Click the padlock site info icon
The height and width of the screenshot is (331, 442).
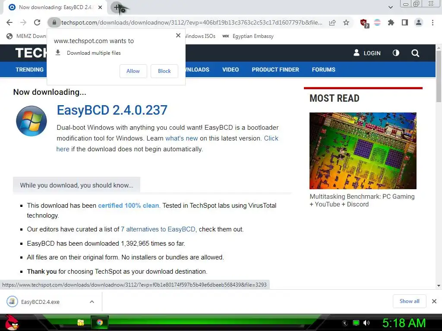coord(54,22)
